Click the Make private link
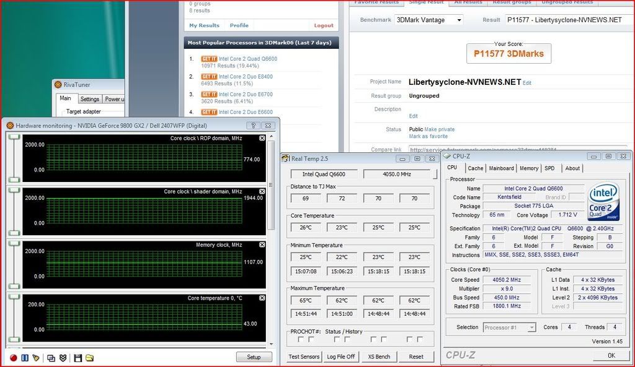Image resolution: width=635 pixels, height=367 pixels. pos(440,129)
